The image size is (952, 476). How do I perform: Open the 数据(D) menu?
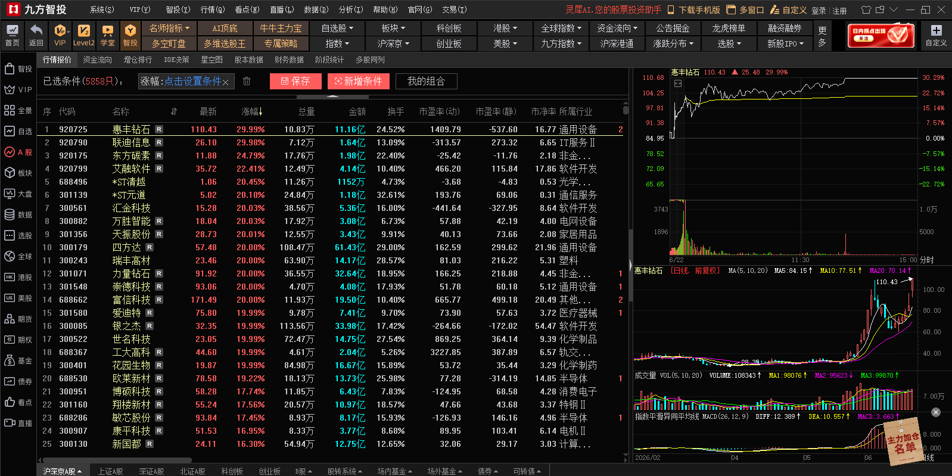coord(316,10)
